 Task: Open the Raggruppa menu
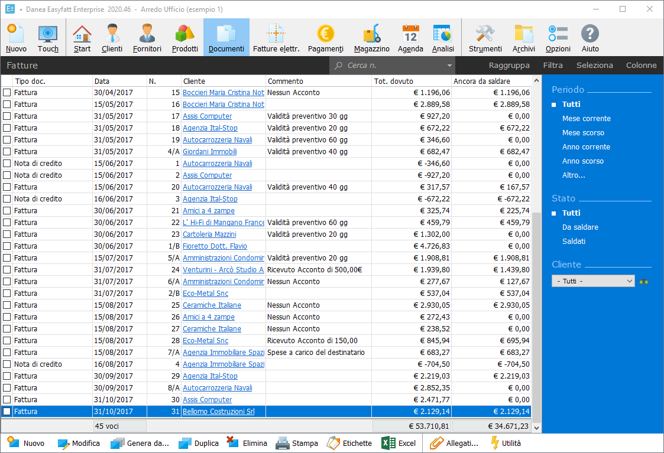coord(509,66)
